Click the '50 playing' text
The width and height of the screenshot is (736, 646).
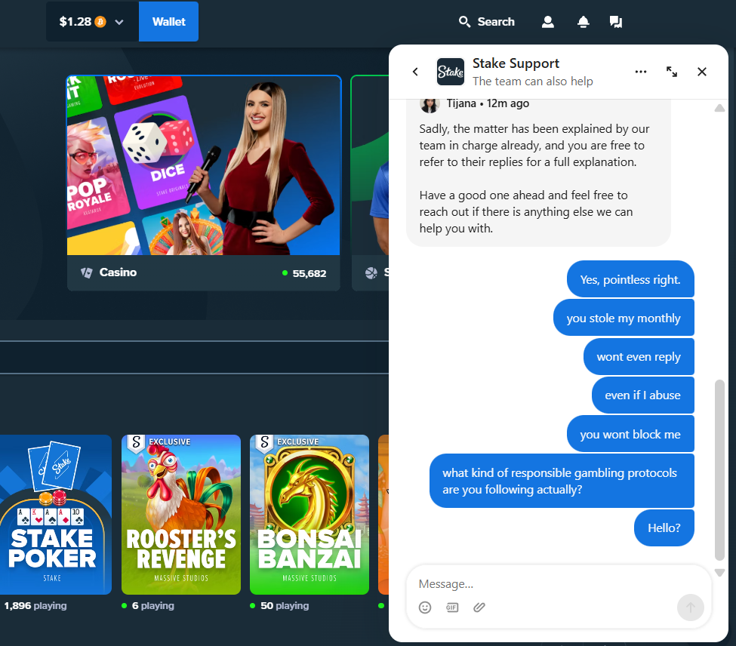(x=285, y=606)
